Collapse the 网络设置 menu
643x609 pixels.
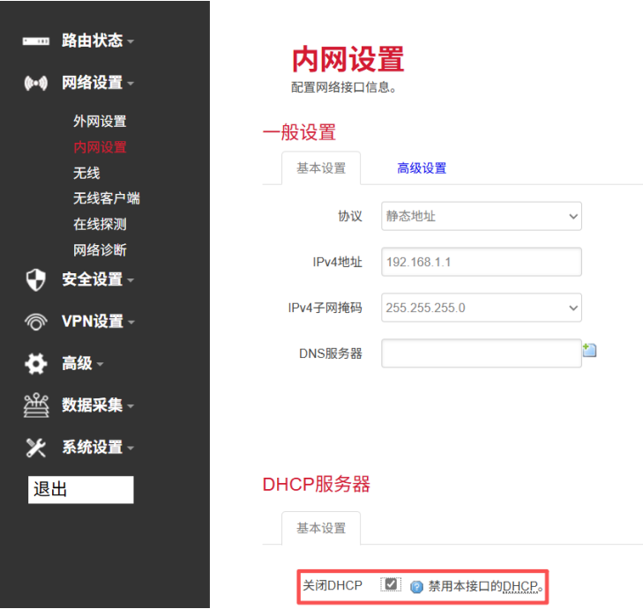tap(98, 83)
